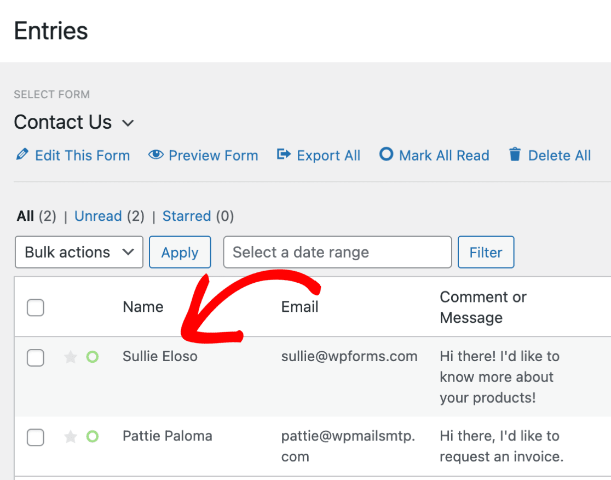This screenshot has width=611, height=480.
Task: Check the checkbox for Pattie Paloma's entry
Action: click(35, 437)
